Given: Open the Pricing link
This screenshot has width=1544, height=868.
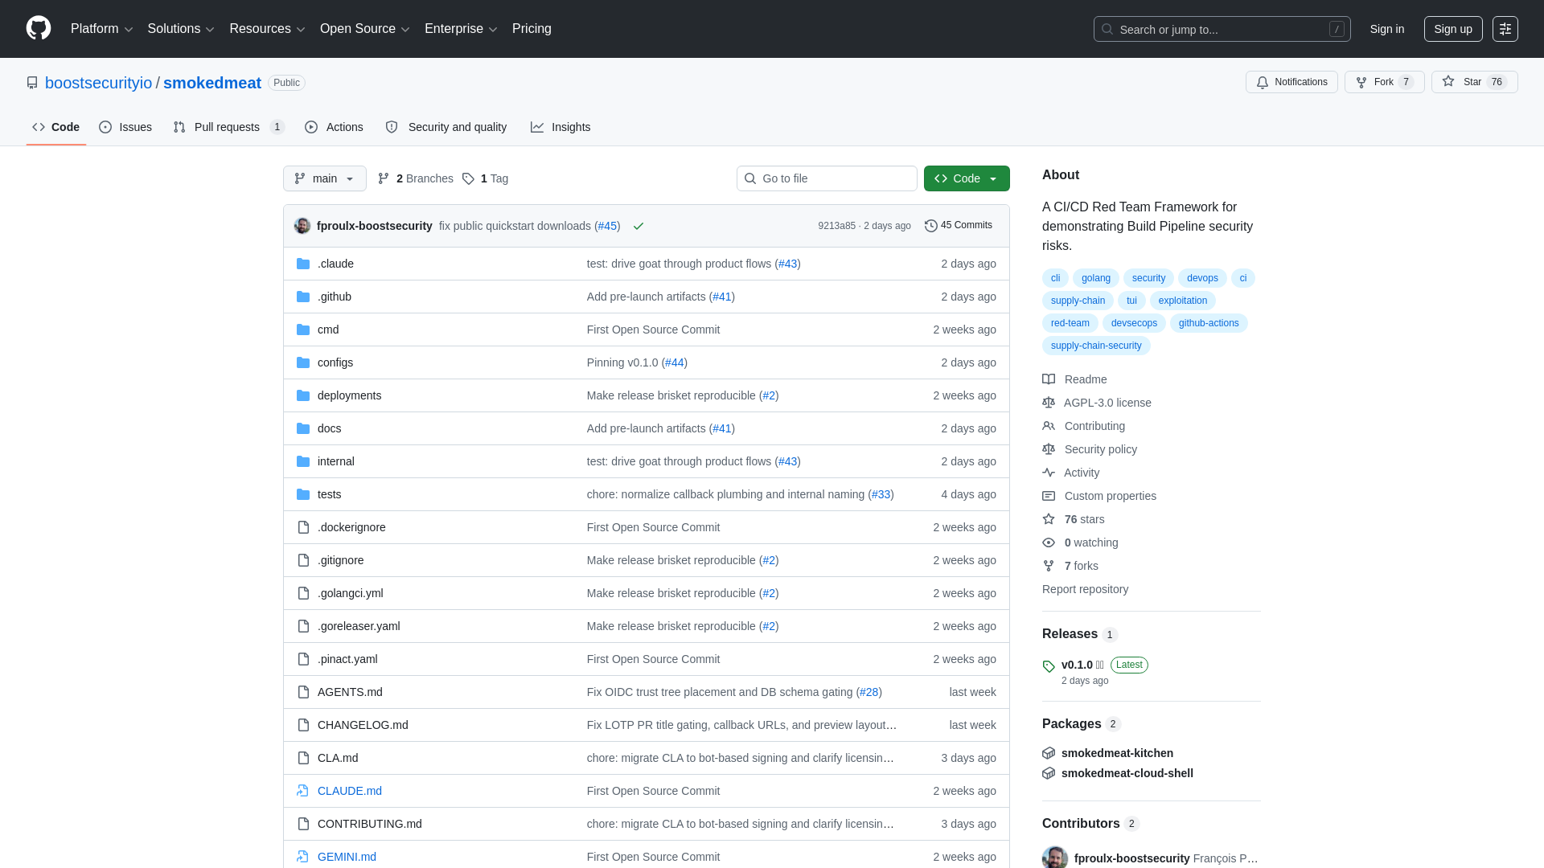Looking at the screenshot, I should [x=532, y=29].
